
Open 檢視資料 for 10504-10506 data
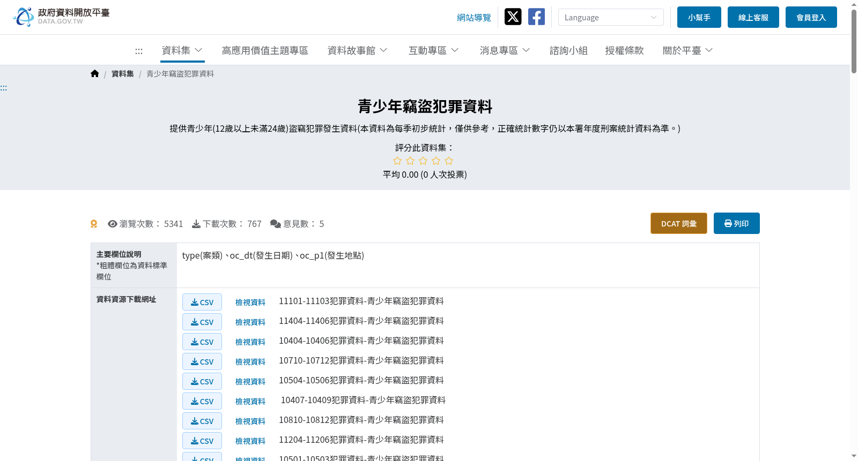pyautogui.click(x=250, y=382)
